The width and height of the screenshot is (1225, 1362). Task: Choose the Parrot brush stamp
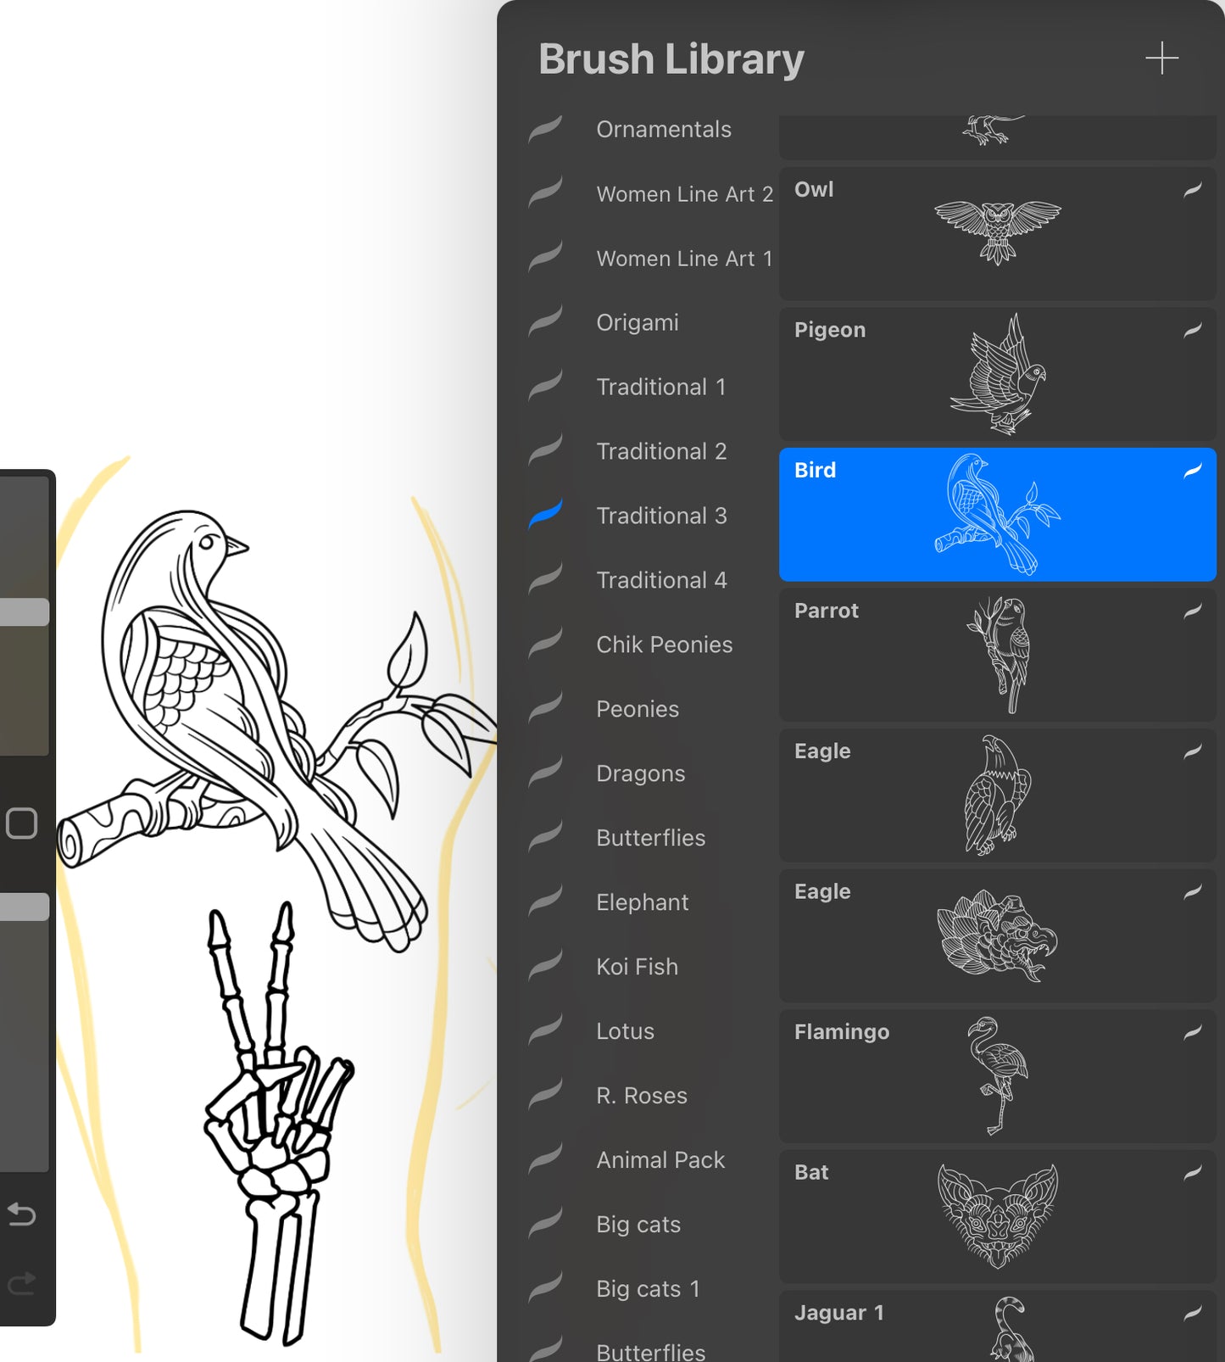[997, 655]
